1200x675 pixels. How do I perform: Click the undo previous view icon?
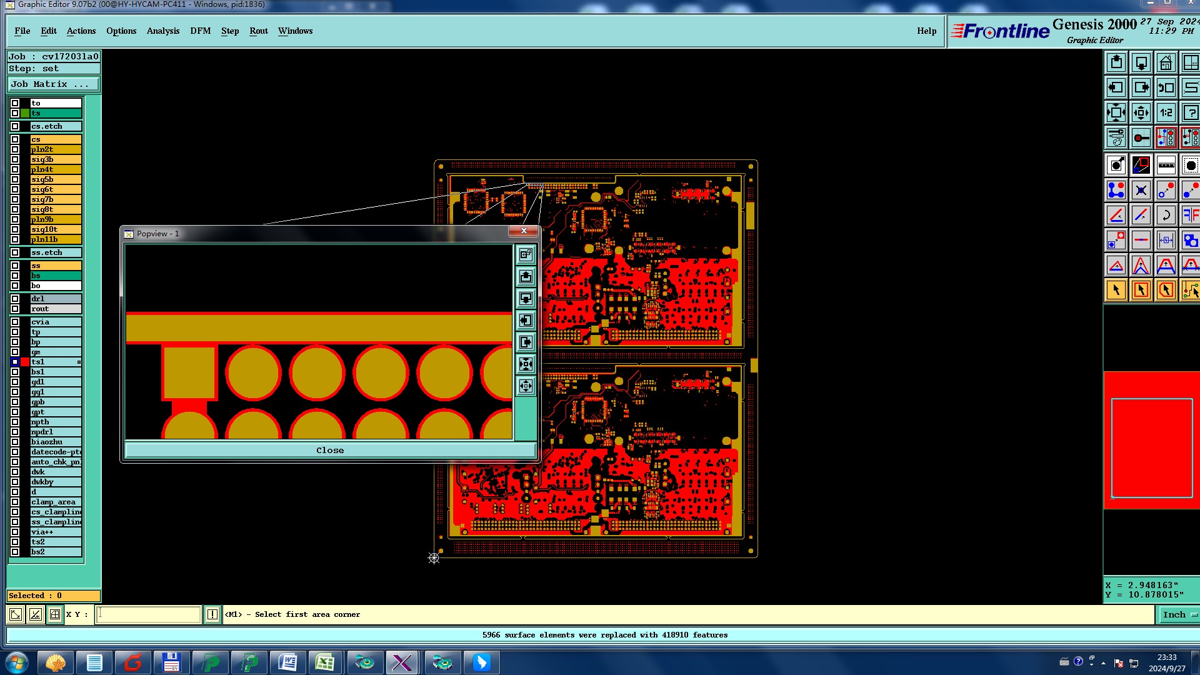(1166, 88)
